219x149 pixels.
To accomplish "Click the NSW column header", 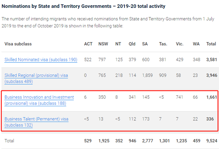I will click(103, 44).
